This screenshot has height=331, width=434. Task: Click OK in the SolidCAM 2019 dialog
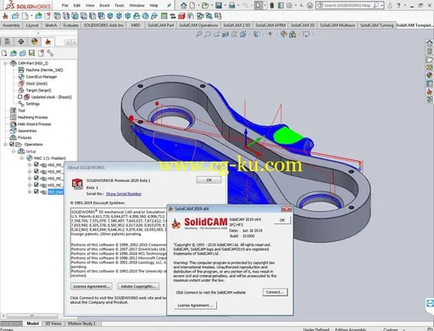click(282, 220)
